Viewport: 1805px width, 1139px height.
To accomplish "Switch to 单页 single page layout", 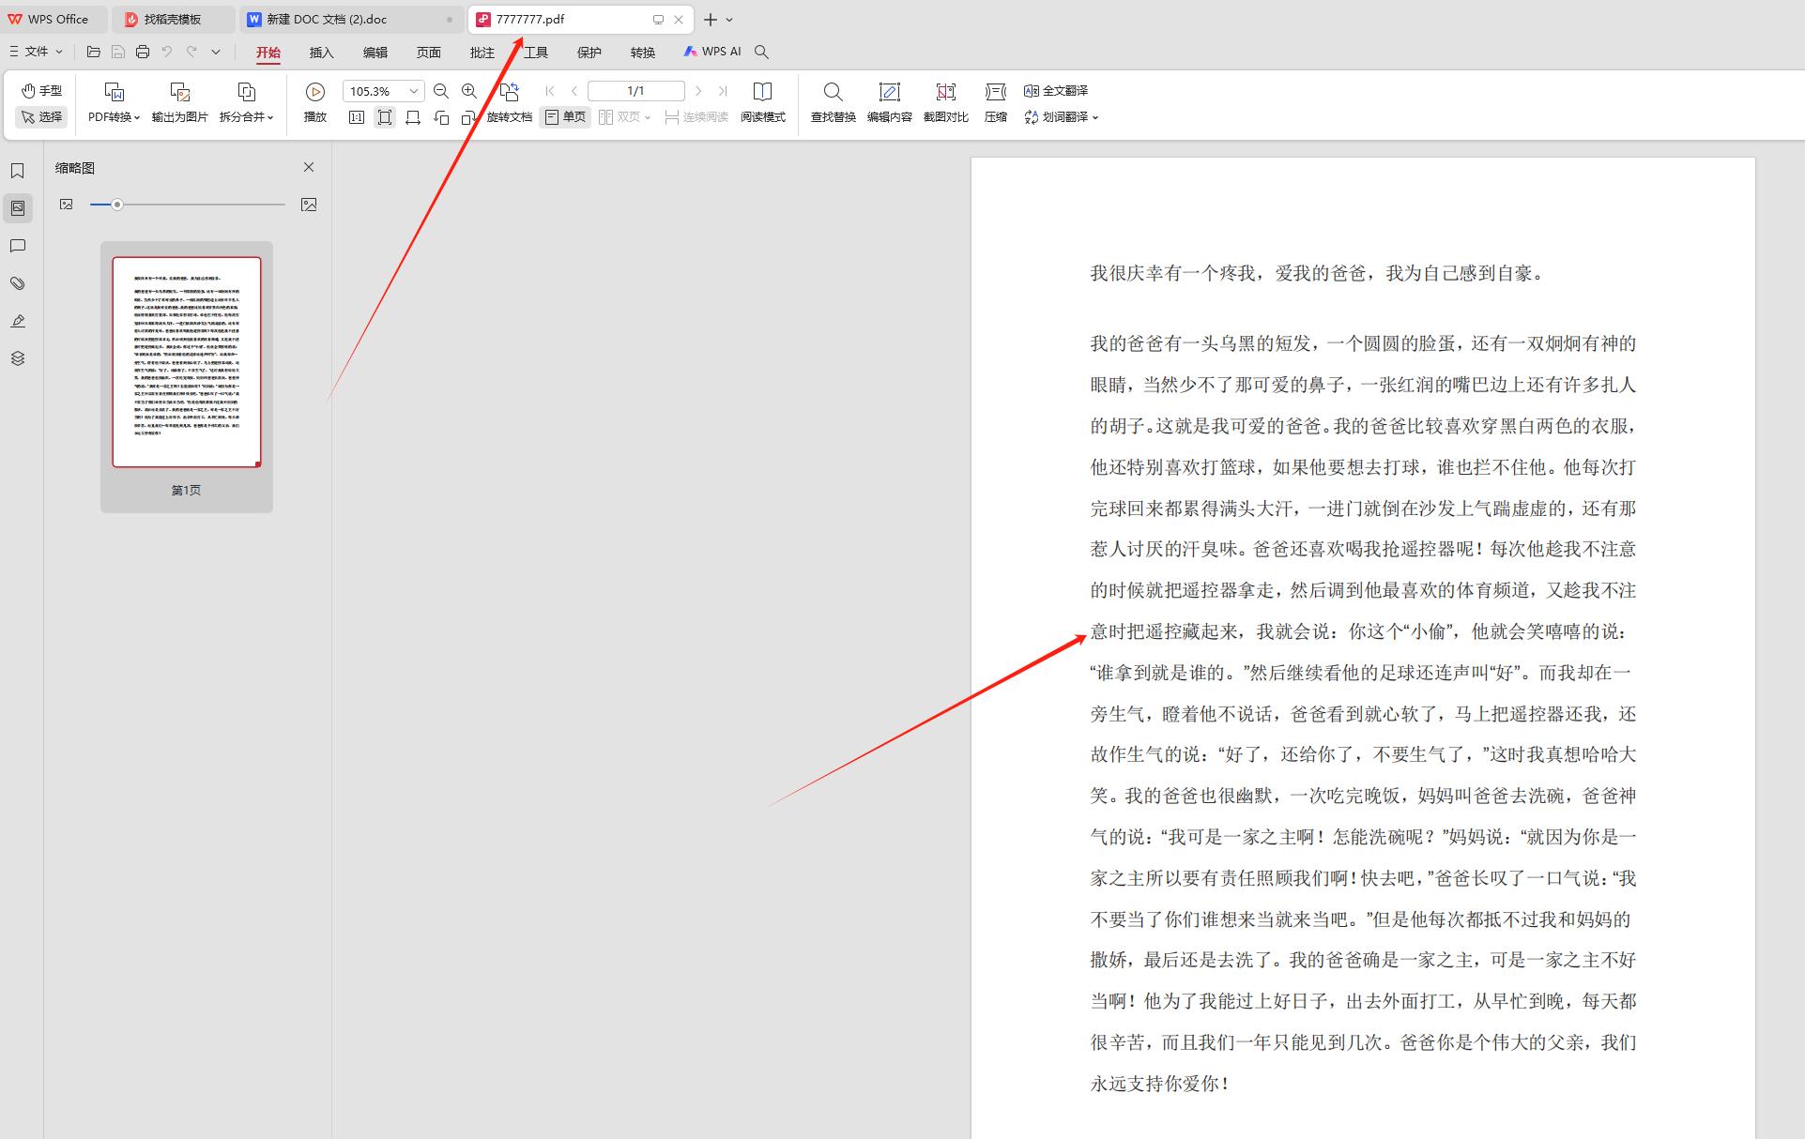I will tap(565, 117).
